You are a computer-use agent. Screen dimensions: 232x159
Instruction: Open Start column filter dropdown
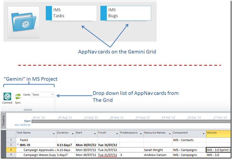point(95,134)
